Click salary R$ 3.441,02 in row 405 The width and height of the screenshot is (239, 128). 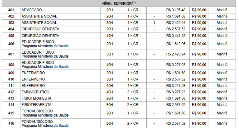(x=176, y=36)
